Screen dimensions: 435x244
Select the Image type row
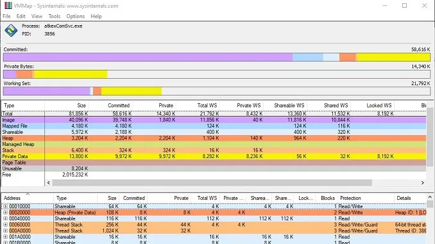214,120
